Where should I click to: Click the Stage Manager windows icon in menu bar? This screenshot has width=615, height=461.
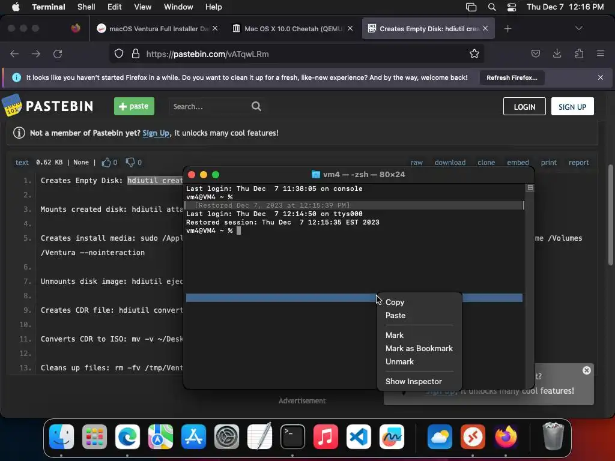(471, 7)
